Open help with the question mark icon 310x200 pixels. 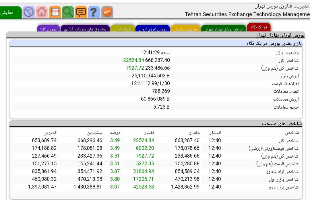(94, 12)
